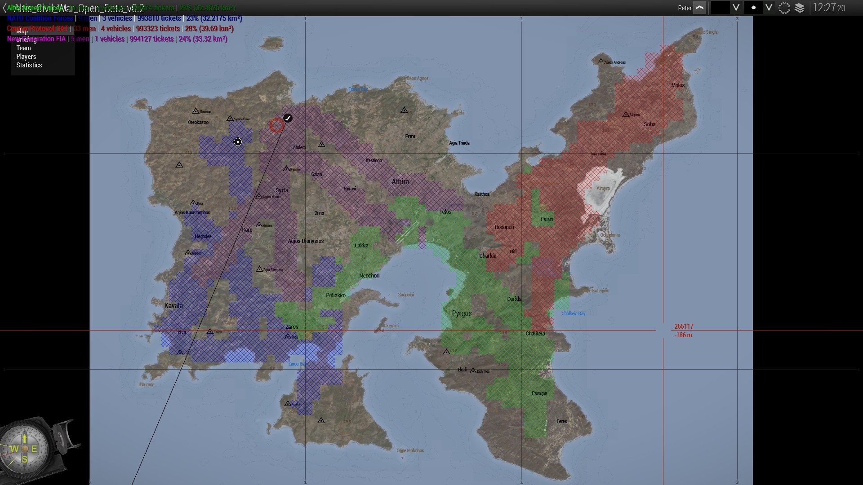The image size is (863, 485).
Task: Click the Agios Dionysios town label
Action: [306, 241]
